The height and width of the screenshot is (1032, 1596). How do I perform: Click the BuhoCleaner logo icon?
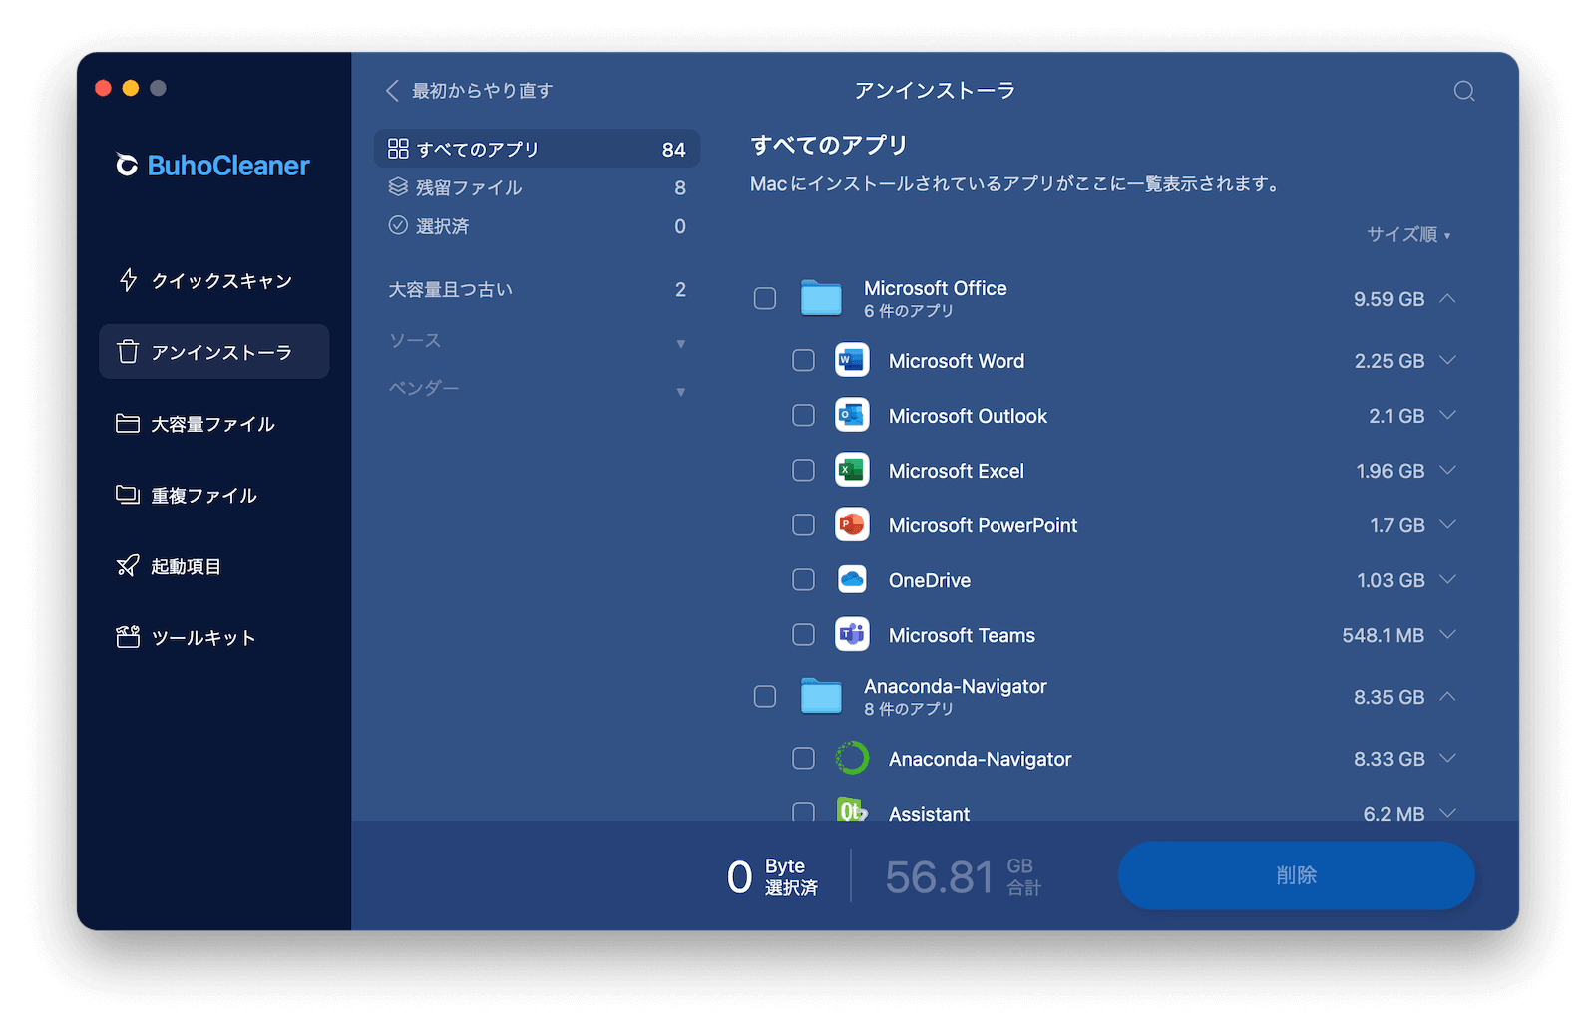(x=127, y=165)
